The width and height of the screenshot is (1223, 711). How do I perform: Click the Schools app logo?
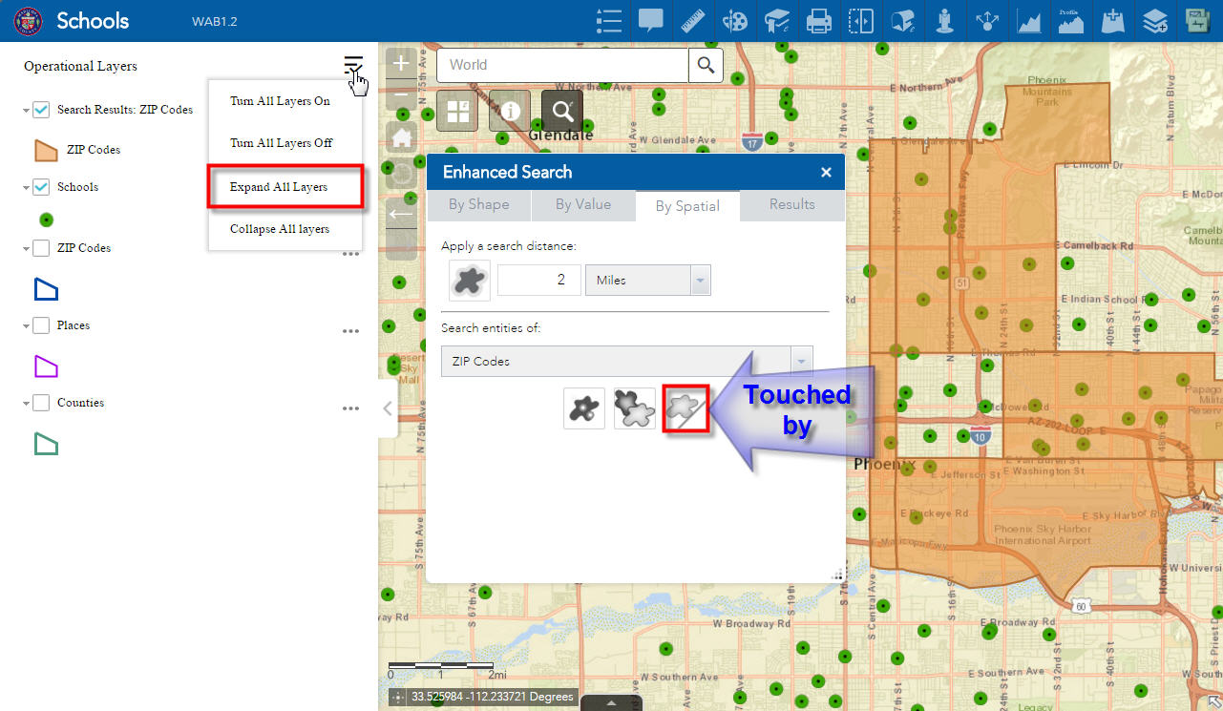(x=28, y=21)
